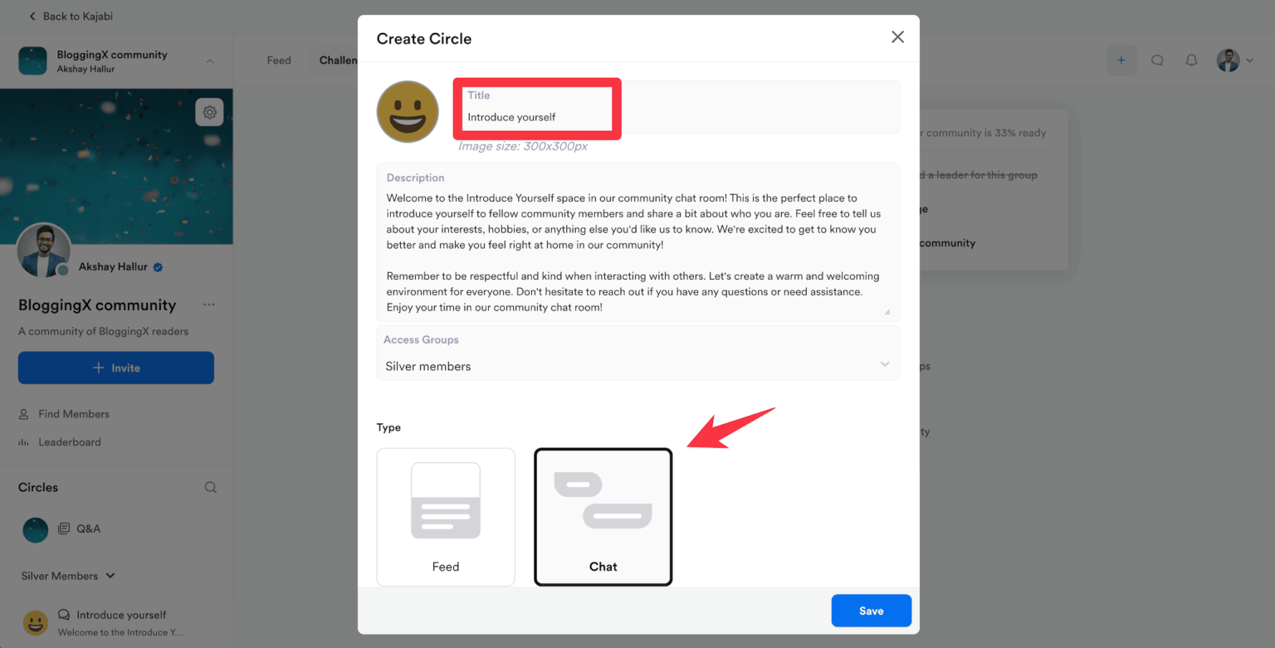Image resolution: width=1275 pixels, height=648 pixels.
Task: Select the Feed circle type
Action: click(x=446, y=517)
